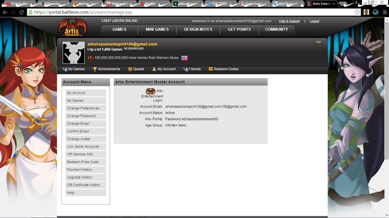
Task: Open the GAMES navigation menu
Action: 119,29
